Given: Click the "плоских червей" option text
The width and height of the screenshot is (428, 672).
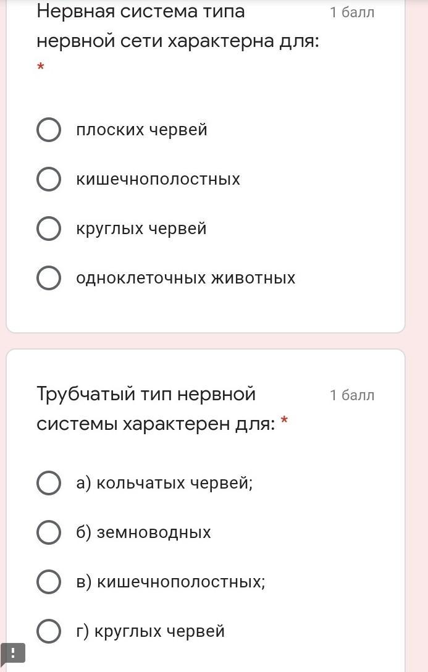Looking at the screenshot, I should (x=141, y=130).
